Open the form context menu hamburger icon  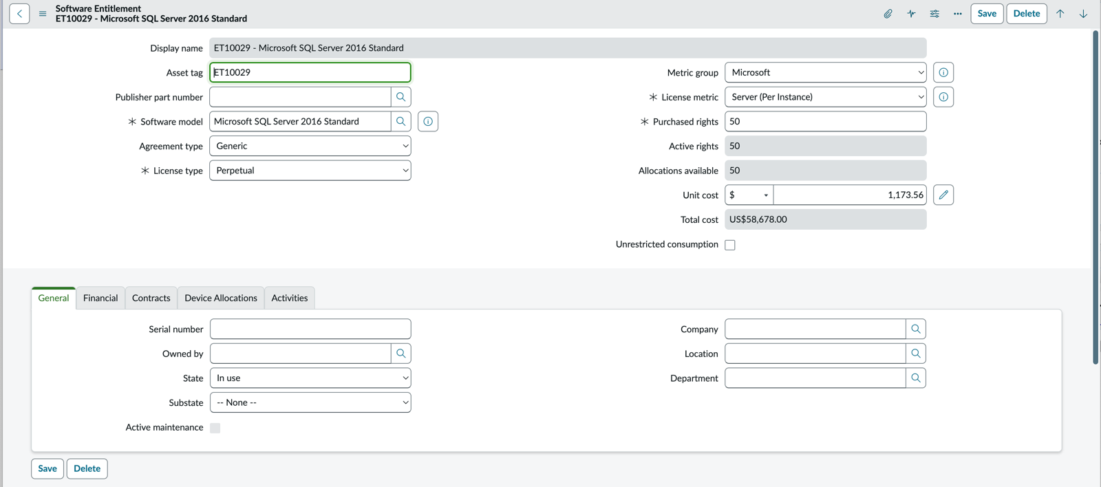[43, 14]
